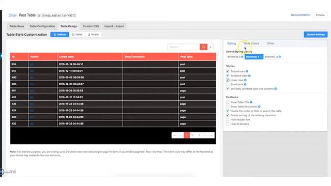Image resolution: width=331 pixels, height=186 pixels.
Task: Open the Custom CSS tab
Action: tap(91, 26)
